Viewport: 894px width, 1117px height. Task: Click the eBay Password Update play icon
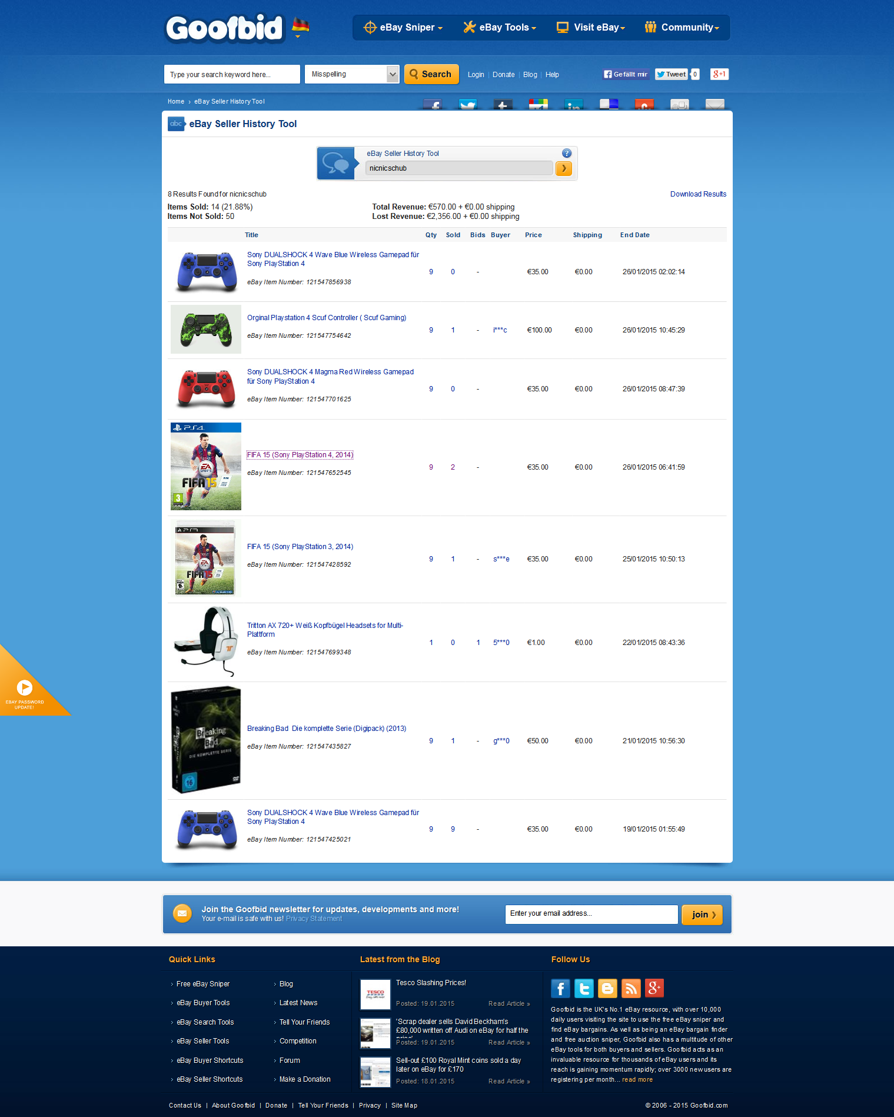click(25, 687)
